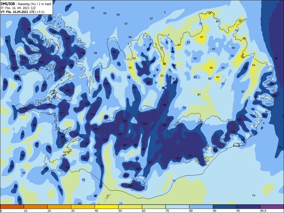This screenshot has height=213, width=284.
Task: Click the '75' value on the south coast
Action: click(x=174, y=181)
